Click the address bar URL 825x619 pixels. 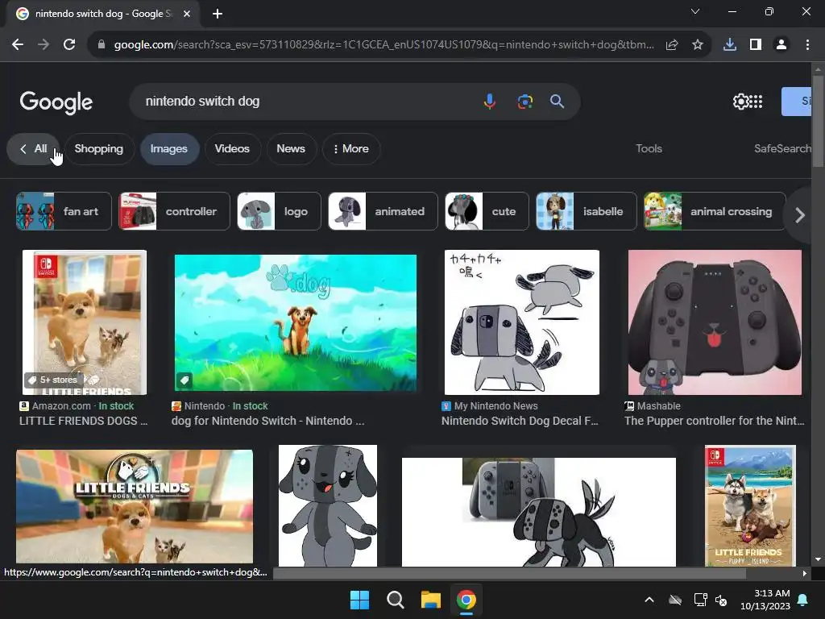point(384,45)
